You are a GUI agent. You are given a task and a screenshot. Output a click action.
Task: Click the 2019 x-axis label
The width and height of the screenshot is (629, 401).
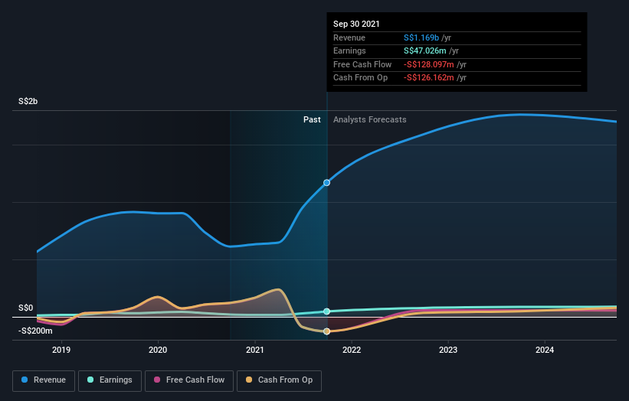61,350
